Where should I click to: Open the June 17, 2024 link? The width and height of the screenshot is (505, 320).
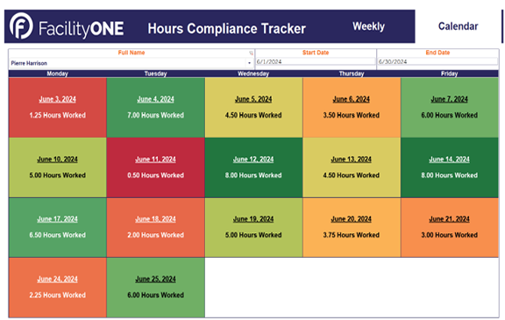point(57,219)
